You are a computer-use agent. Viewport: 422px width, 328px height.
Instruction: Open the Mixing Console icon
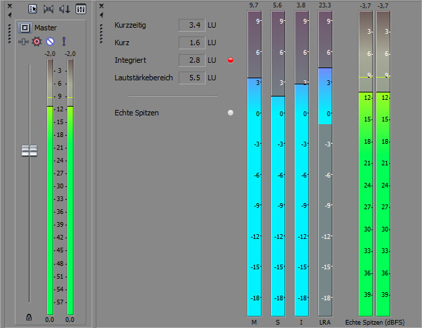(80, 9)
